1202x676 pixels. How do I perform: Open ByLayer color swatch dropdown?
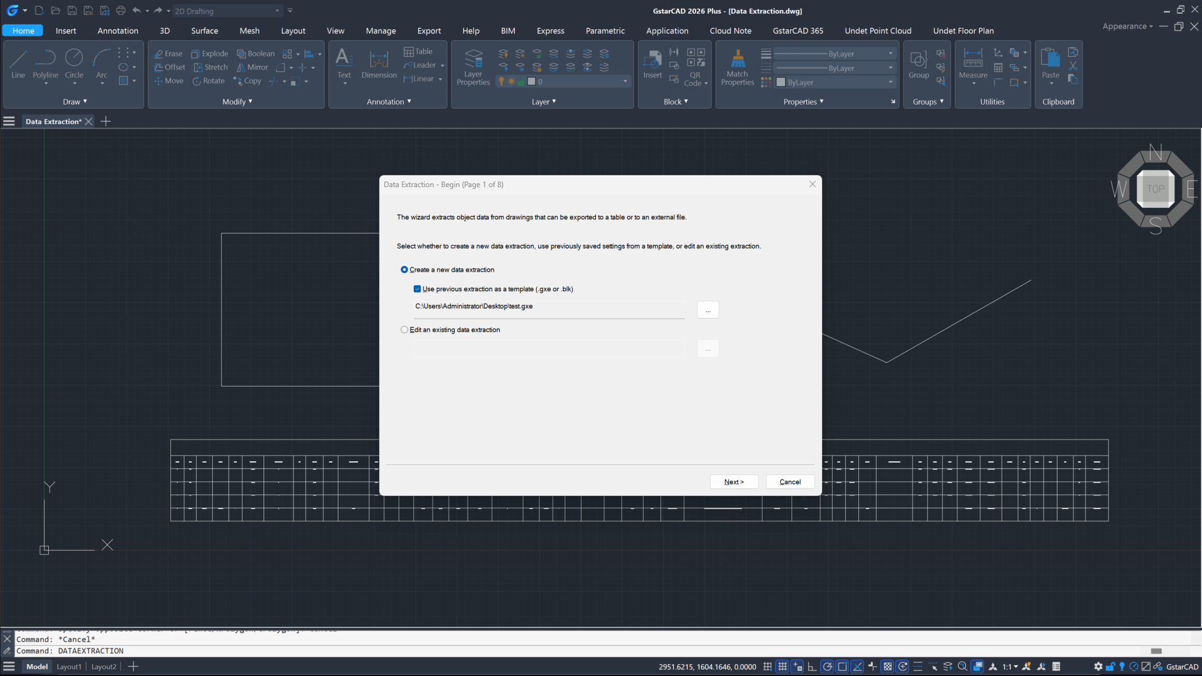pyautogui.click(x=835, y=83)
